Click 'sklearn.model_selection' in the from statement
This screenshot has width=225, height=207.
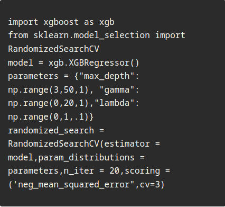(91, 35)
